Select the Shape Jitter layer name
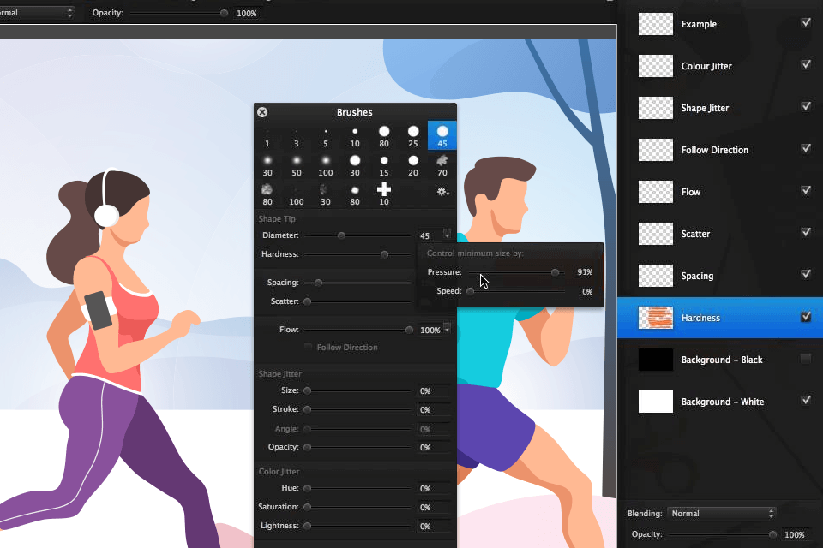This screenshot has width=823, height=548. pyautogui.click(x=705, y=108)
